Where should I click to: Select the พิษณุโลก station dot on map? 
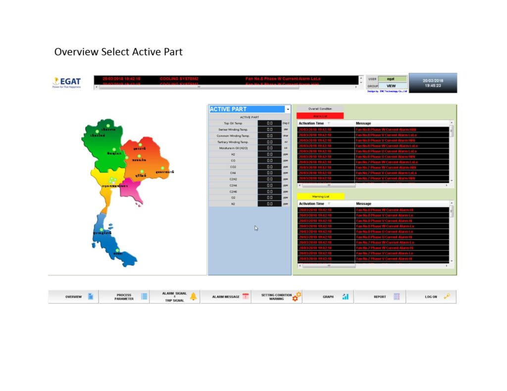(114, 149)
